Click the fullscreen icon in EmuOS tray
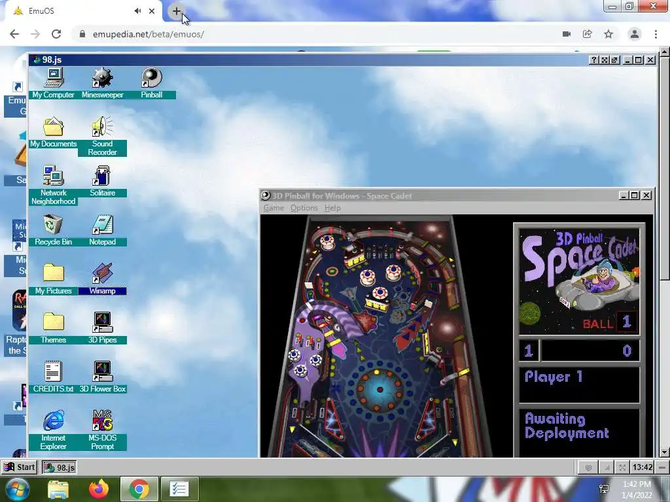 point(622,468)
